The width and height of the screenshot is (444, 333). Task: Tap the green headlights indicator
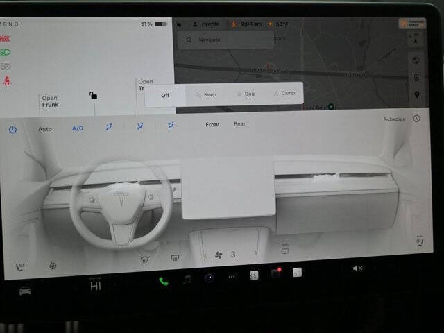pyautogui.click(x=5, y=53)
